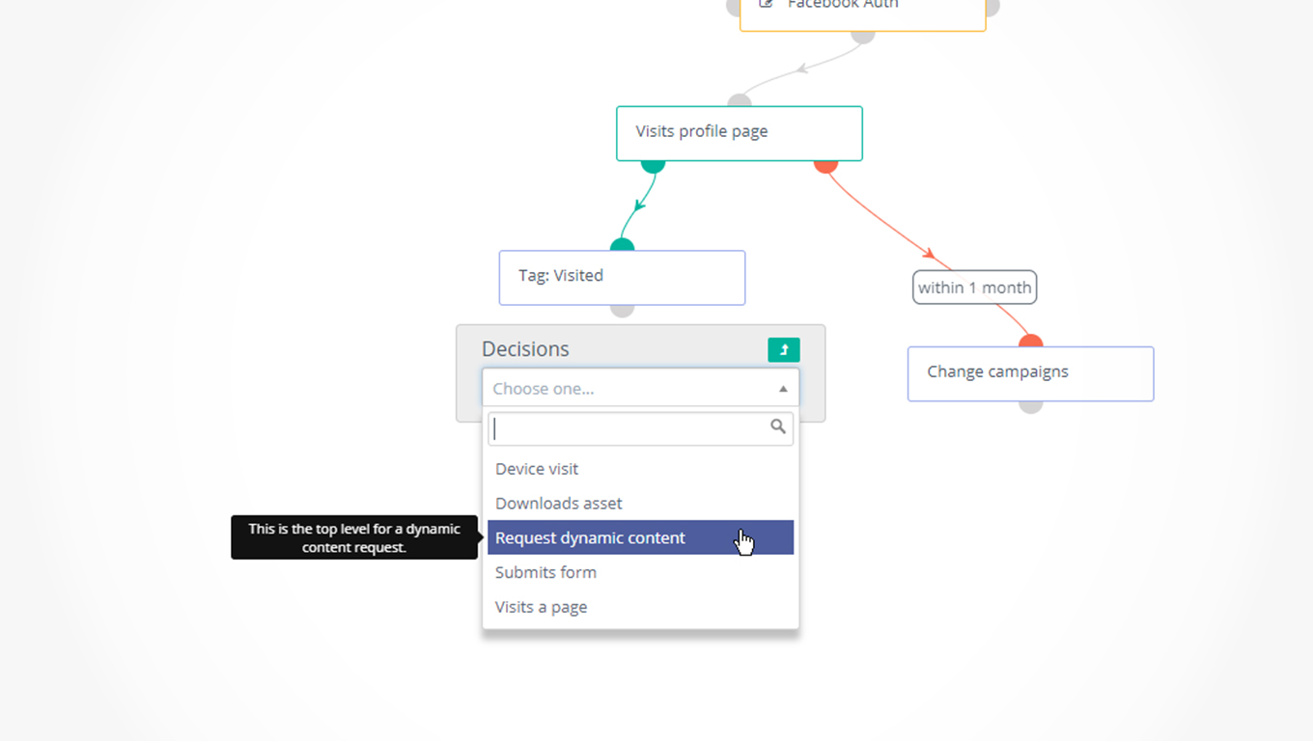The height and width of the screenshot is (741, 1313).
Task: Click the green arrow button in Decisions panel
Action: (x=783, y=349)
